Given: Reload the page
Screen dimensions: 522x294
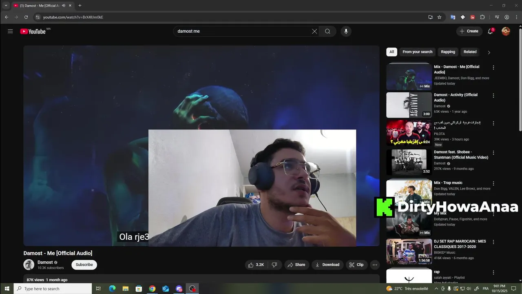Looking at the screenshot, I should click(26, 17).
